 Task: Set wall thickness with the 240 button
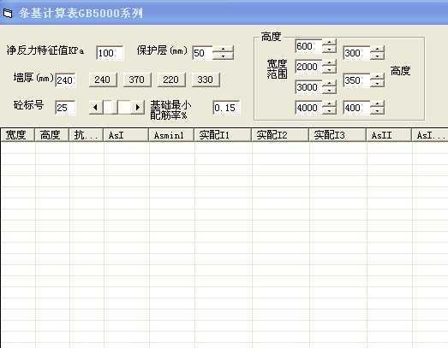tap(103, 80)
